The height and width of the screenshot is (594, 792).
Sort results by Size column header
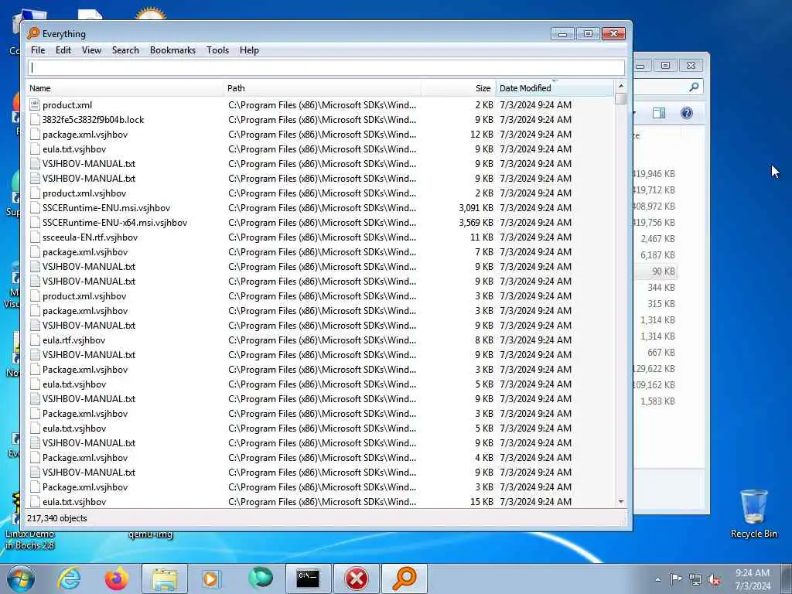pyautogui.click(x=458, y=88)
